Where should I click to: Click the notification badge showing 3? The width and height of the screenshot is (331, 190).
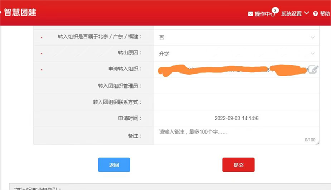point(275,10)
